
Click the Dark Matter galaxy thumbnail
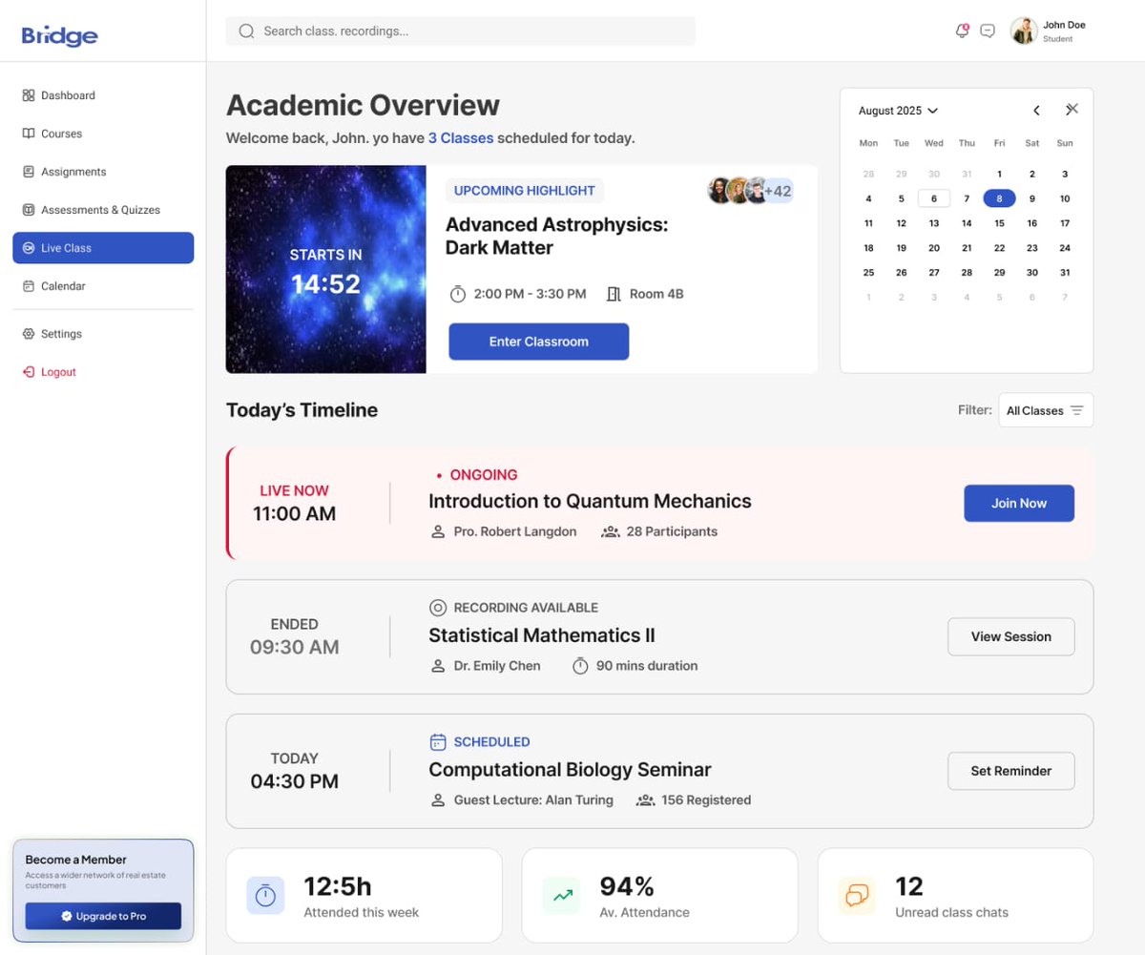pyautogui.click(x=326, y=269)
